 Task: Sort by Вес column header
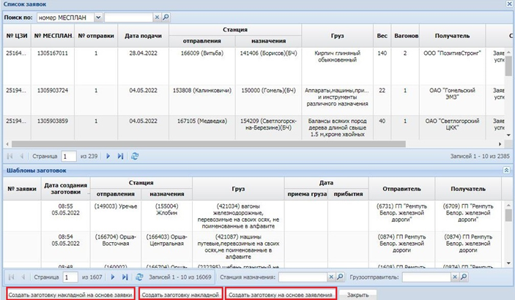click(382, 36)
